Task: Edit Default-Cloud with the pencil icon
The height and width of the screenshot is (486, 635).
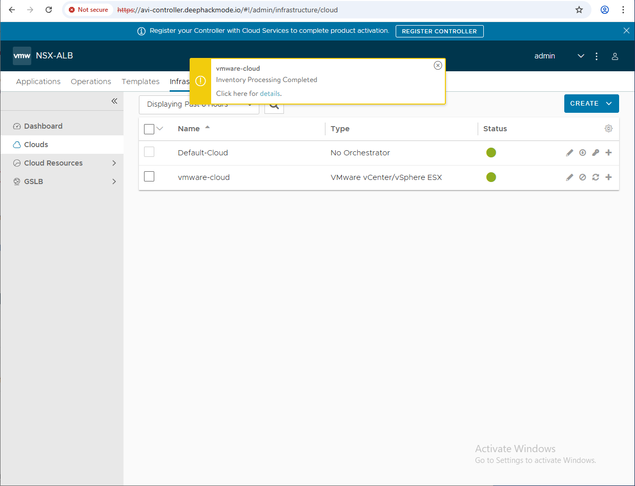Action: (x=569, y=153)
